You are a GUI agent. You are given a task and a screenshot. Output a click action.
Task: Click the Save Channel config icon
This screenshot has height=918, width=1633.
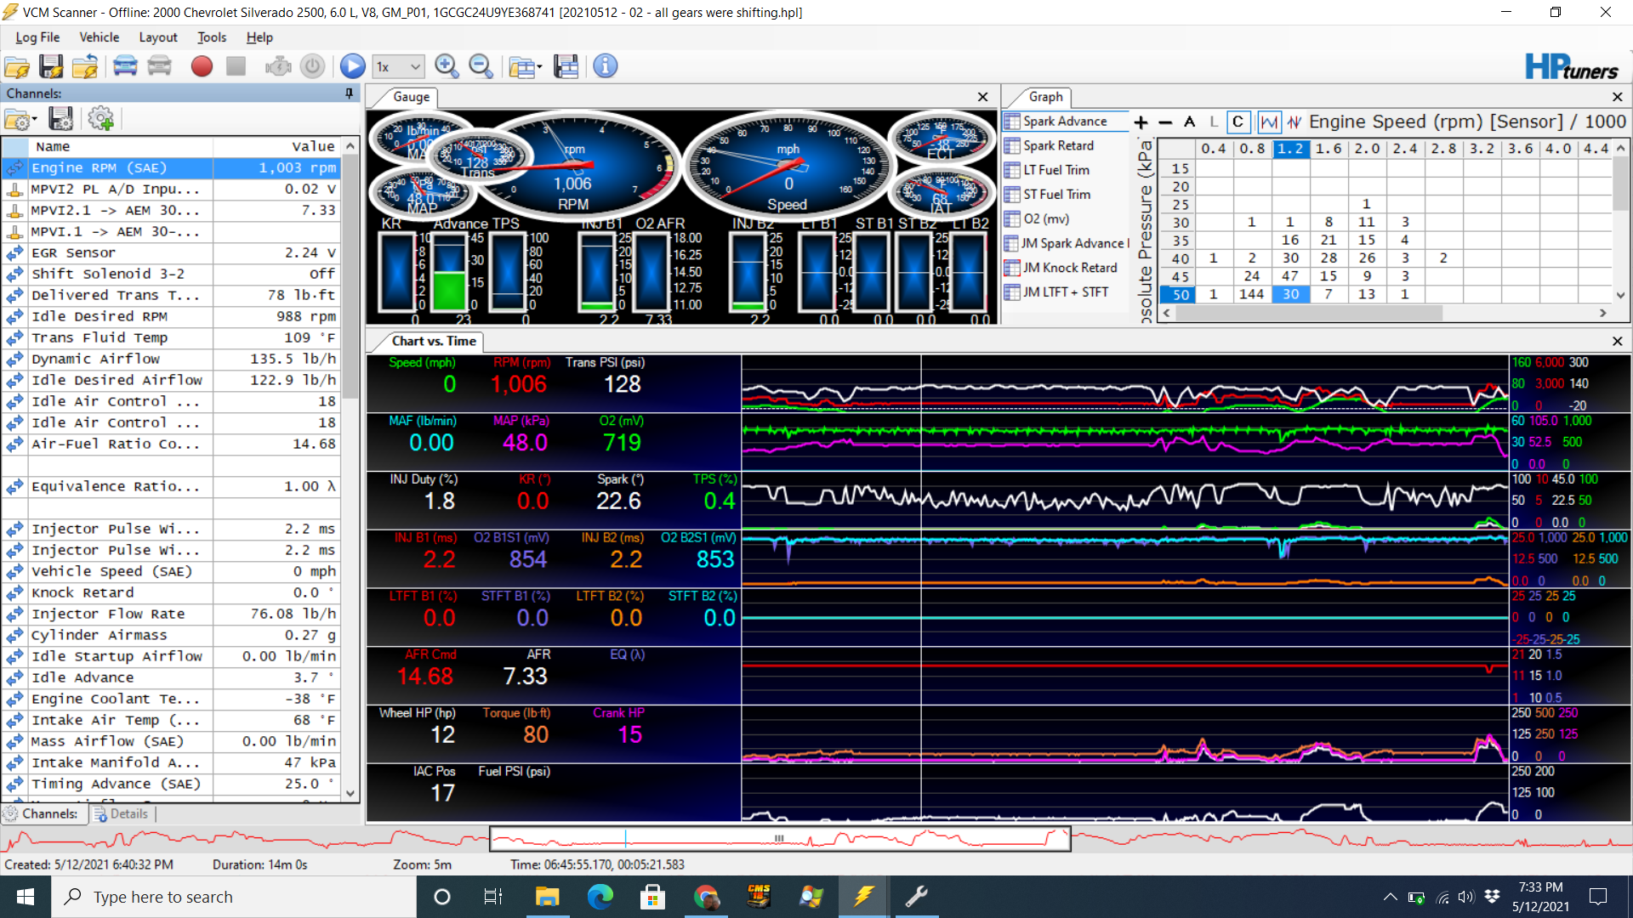(x=60, y=119)
